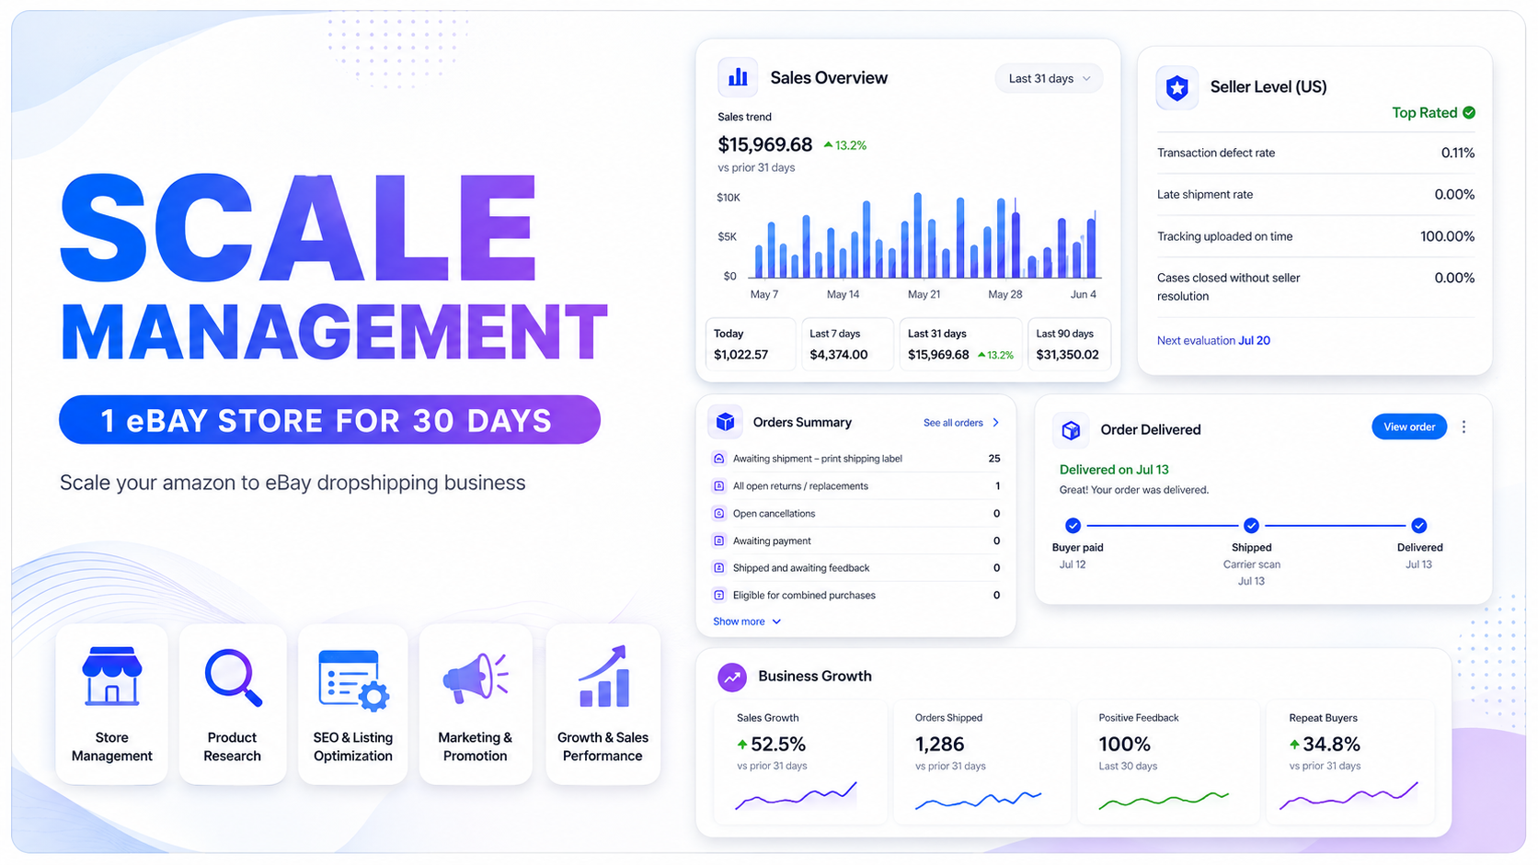Click the Sales Growth sparkline chart
The width and height of the screenshot is (1538, 865).
(x=797, y=796)
